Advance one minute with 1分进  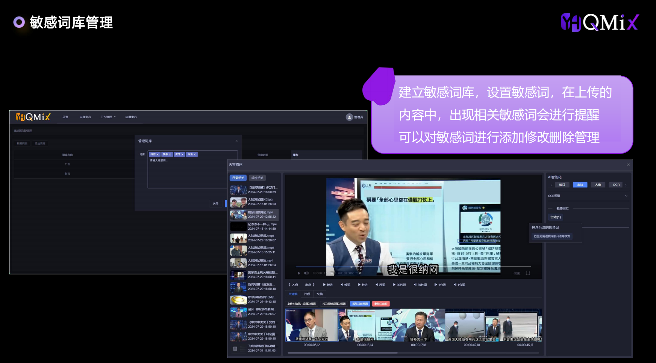(x=440, y=285)
